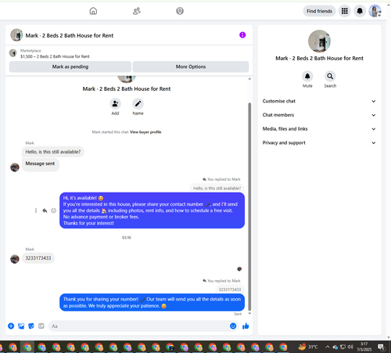Click the Message sent bubble
Image resolution: width=391 pixels, height=353 pixels.
40,164
